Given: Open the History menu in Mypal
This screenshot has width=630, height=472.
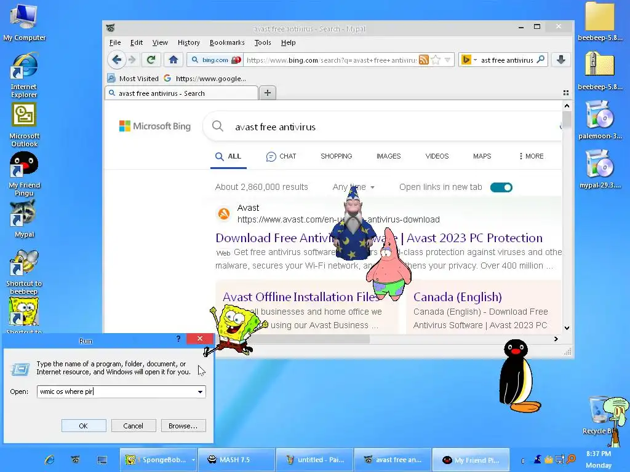Looking at the screenshot, I should 188,42.
